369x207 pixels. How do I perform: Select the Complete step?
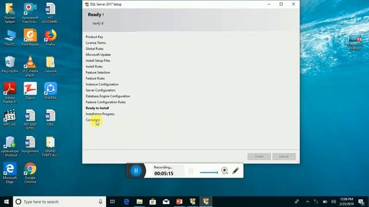click(93, 120)
